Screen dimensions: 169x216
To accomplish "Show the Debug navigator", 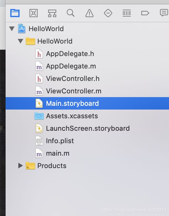I will pos(127,13).
